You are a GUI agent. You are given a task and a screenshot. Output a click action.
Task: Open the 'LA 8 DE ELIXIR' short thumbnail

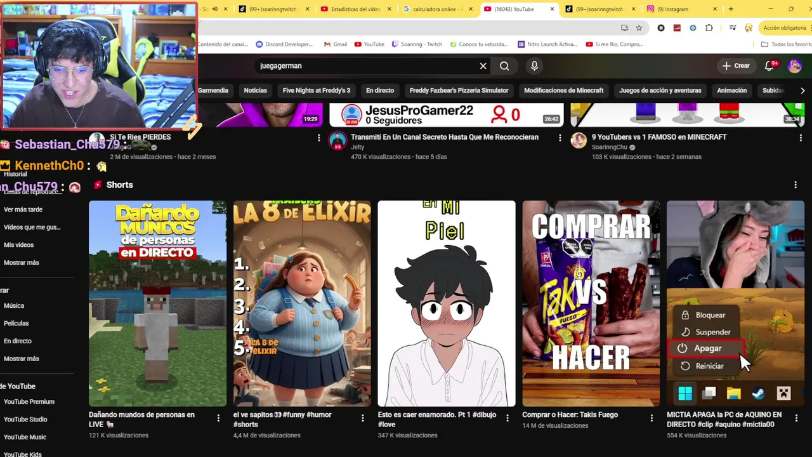point(302,303)
